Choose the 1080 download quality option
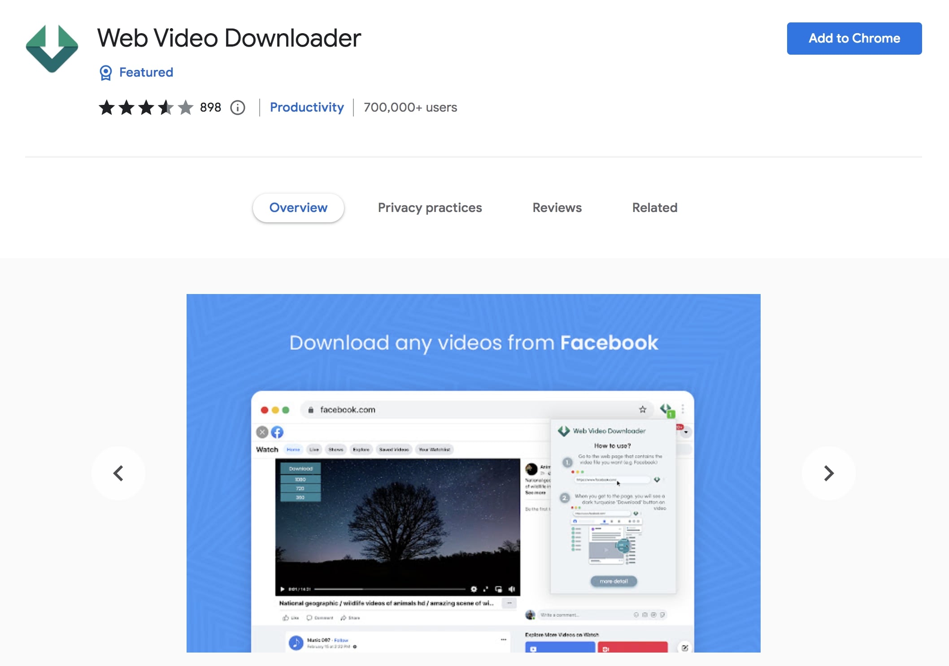 [x=300, y=479]
